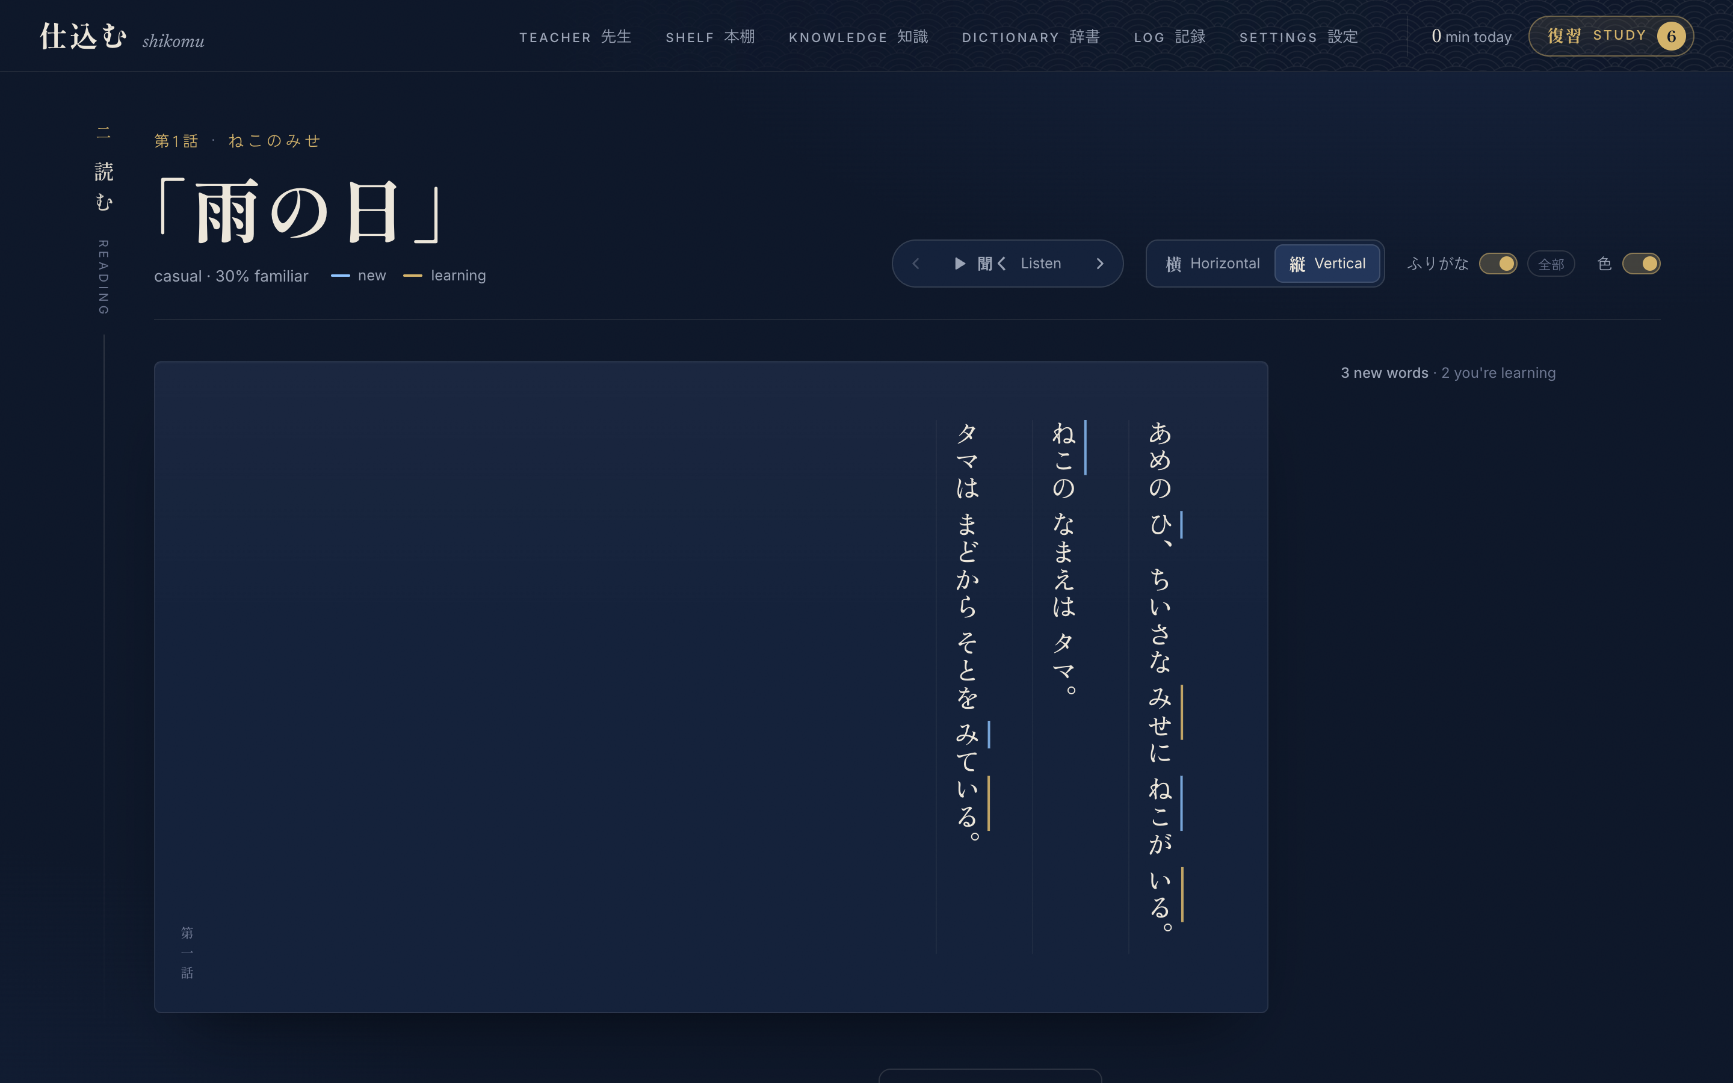Viewport: 1733px width, 1083px height.
Task: Click the 色 color label icon
Action: pyautogui.click(x=1604, y=264)
